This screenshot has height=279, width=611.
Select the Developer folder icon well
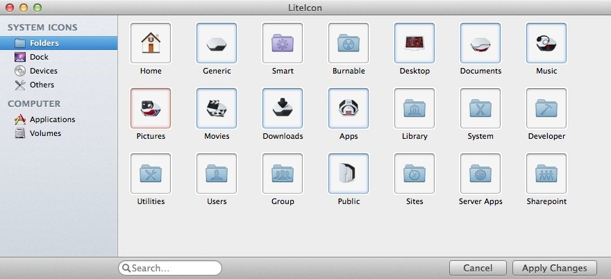(x=546, y=108)
